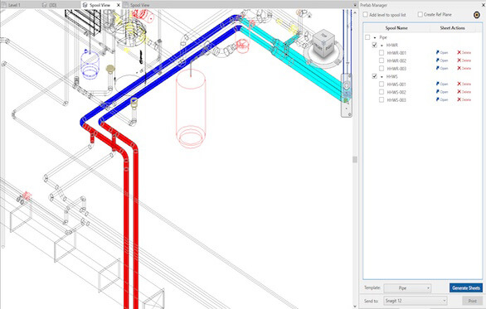This screenshot has height=309, width=486.
Task: Open the HHWS-003 spool sheet
Action: pyautogui.click(x=442, y=99)
